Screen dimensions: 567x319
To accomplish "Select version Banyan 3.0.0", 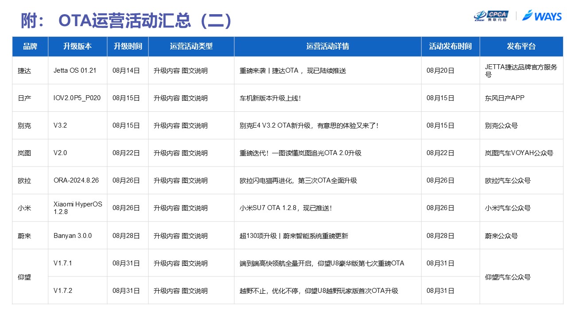I will [x=73, y=236].
